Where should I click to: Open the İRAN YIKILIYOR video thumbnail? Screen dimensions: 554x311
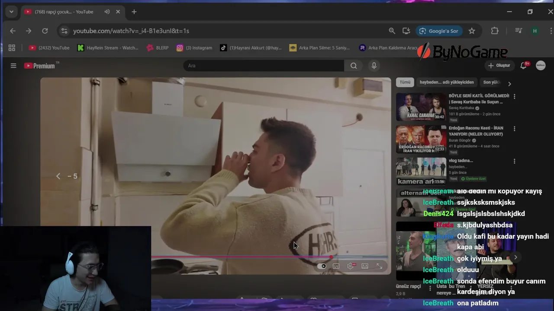(x=421, y=139)
